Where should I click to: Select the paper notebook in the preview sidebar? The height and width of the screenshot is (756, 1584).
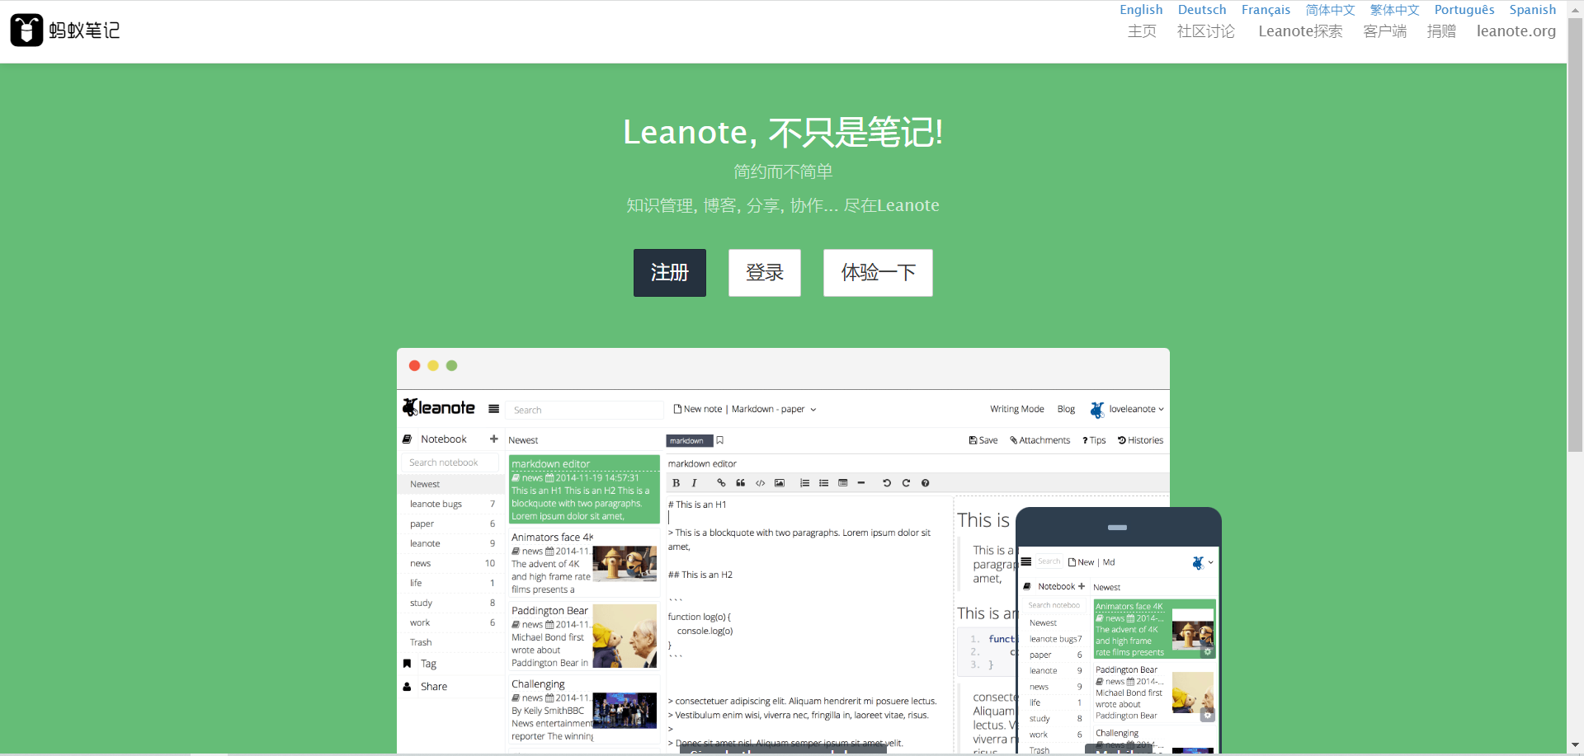coord(452,524)
